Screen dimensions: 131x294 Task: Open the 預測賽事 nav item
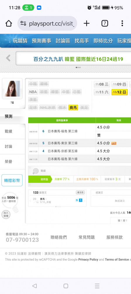pyautogui.click(x=42, y=41)
